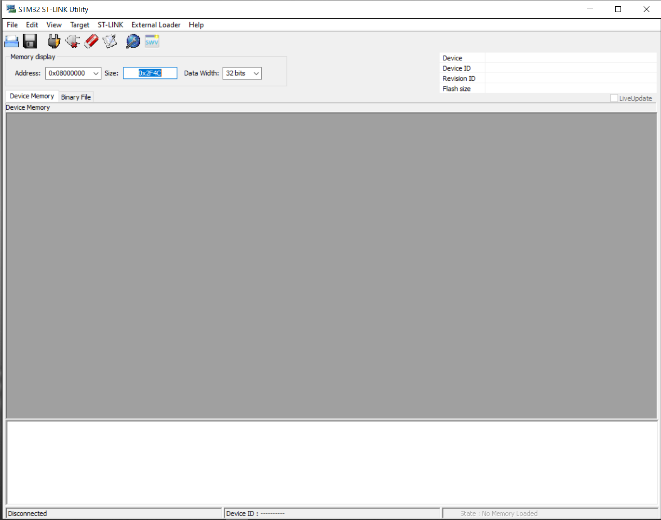This screenshot has width=661, height=520.
Task: Open the SWV viewer icon
Action: 152,41
